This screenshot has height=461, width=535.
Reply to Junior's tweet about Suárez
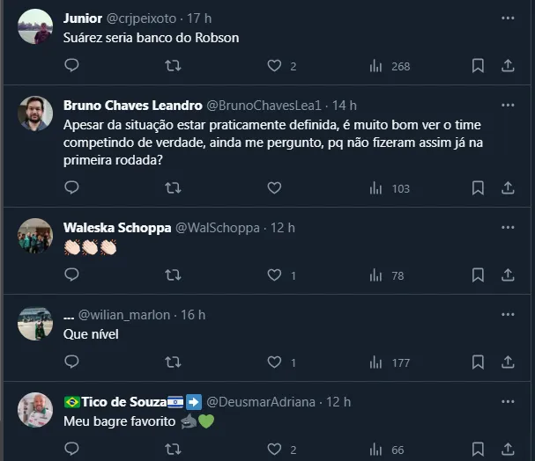72,66
